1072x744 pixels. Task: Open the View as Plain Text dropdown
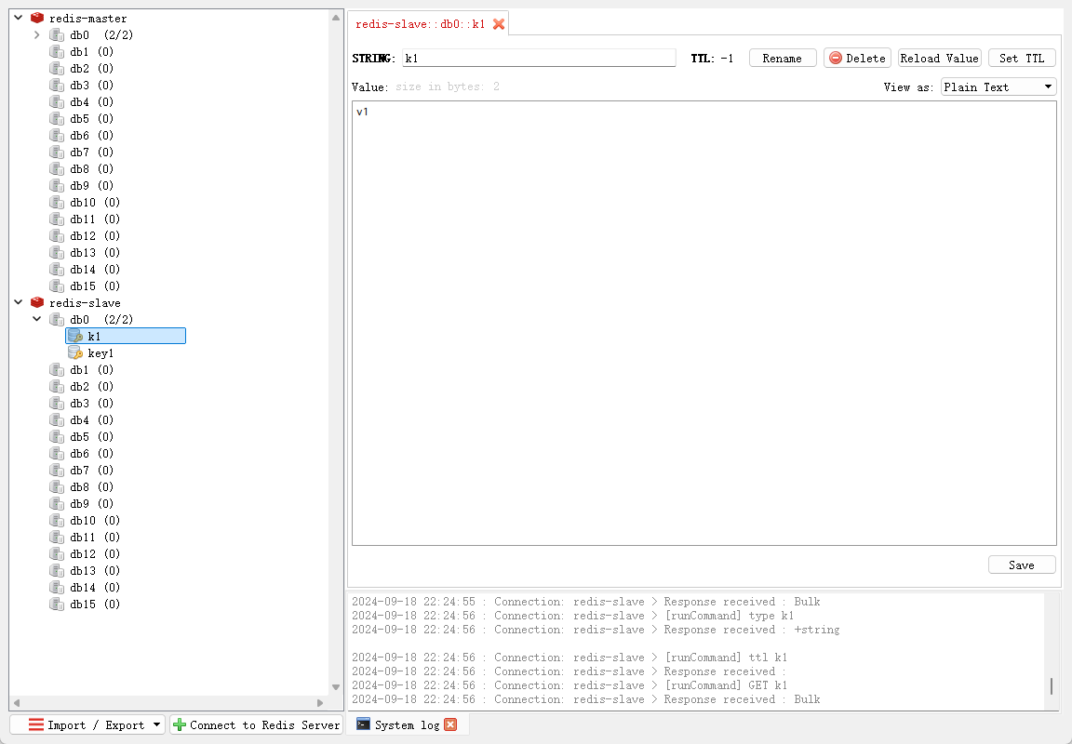coord(998,86)
